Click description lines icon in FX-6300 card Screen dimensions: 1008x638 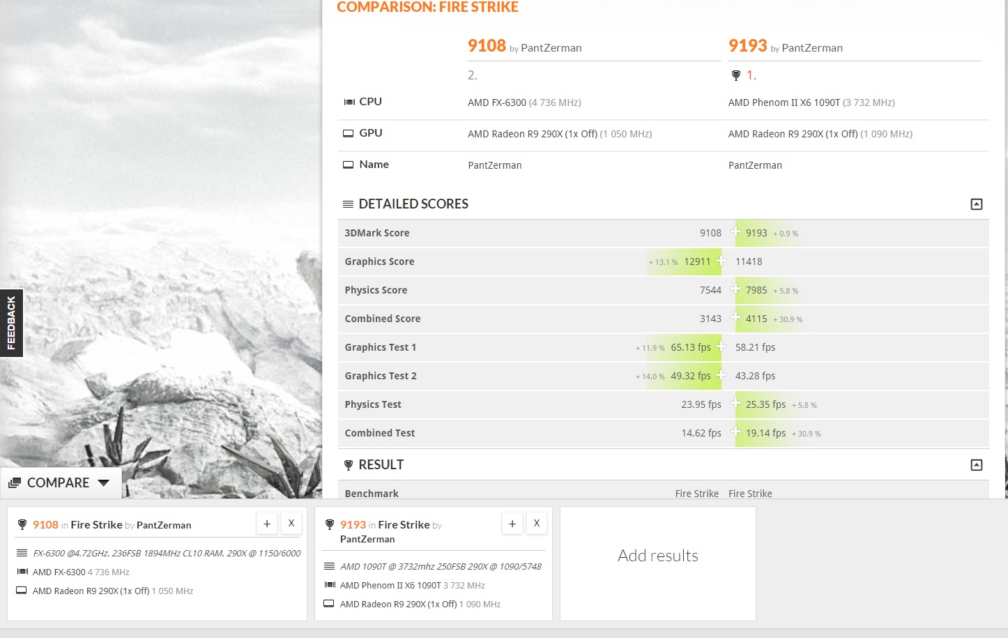pyautogui.click(x=22, y=553)
